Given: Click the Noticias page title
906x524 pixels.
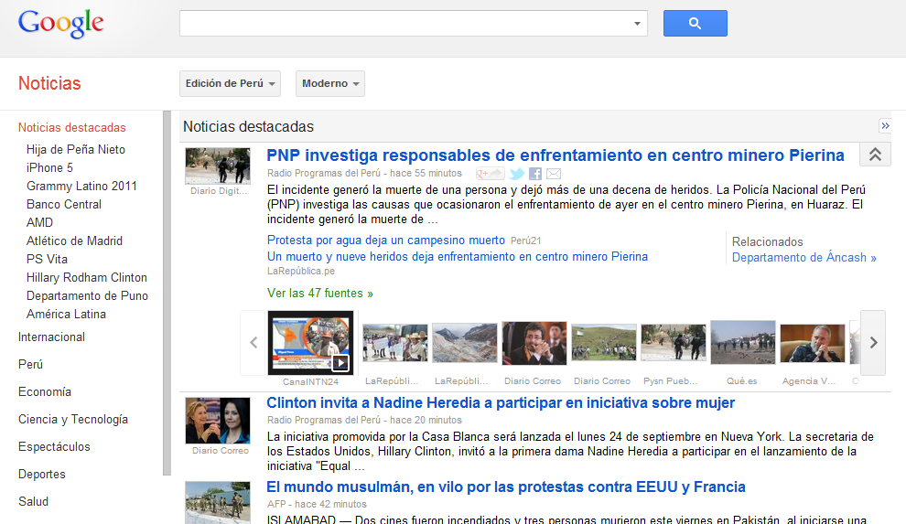Looking at the screenshot, I should [x=49, y=83].
